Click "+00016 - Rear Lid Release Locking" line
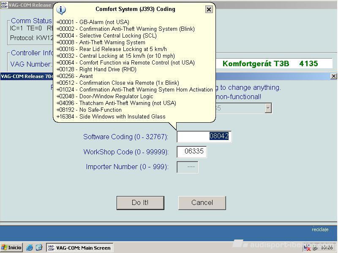The height and width of the screenshot is (253, 338). tap(112, 49)
